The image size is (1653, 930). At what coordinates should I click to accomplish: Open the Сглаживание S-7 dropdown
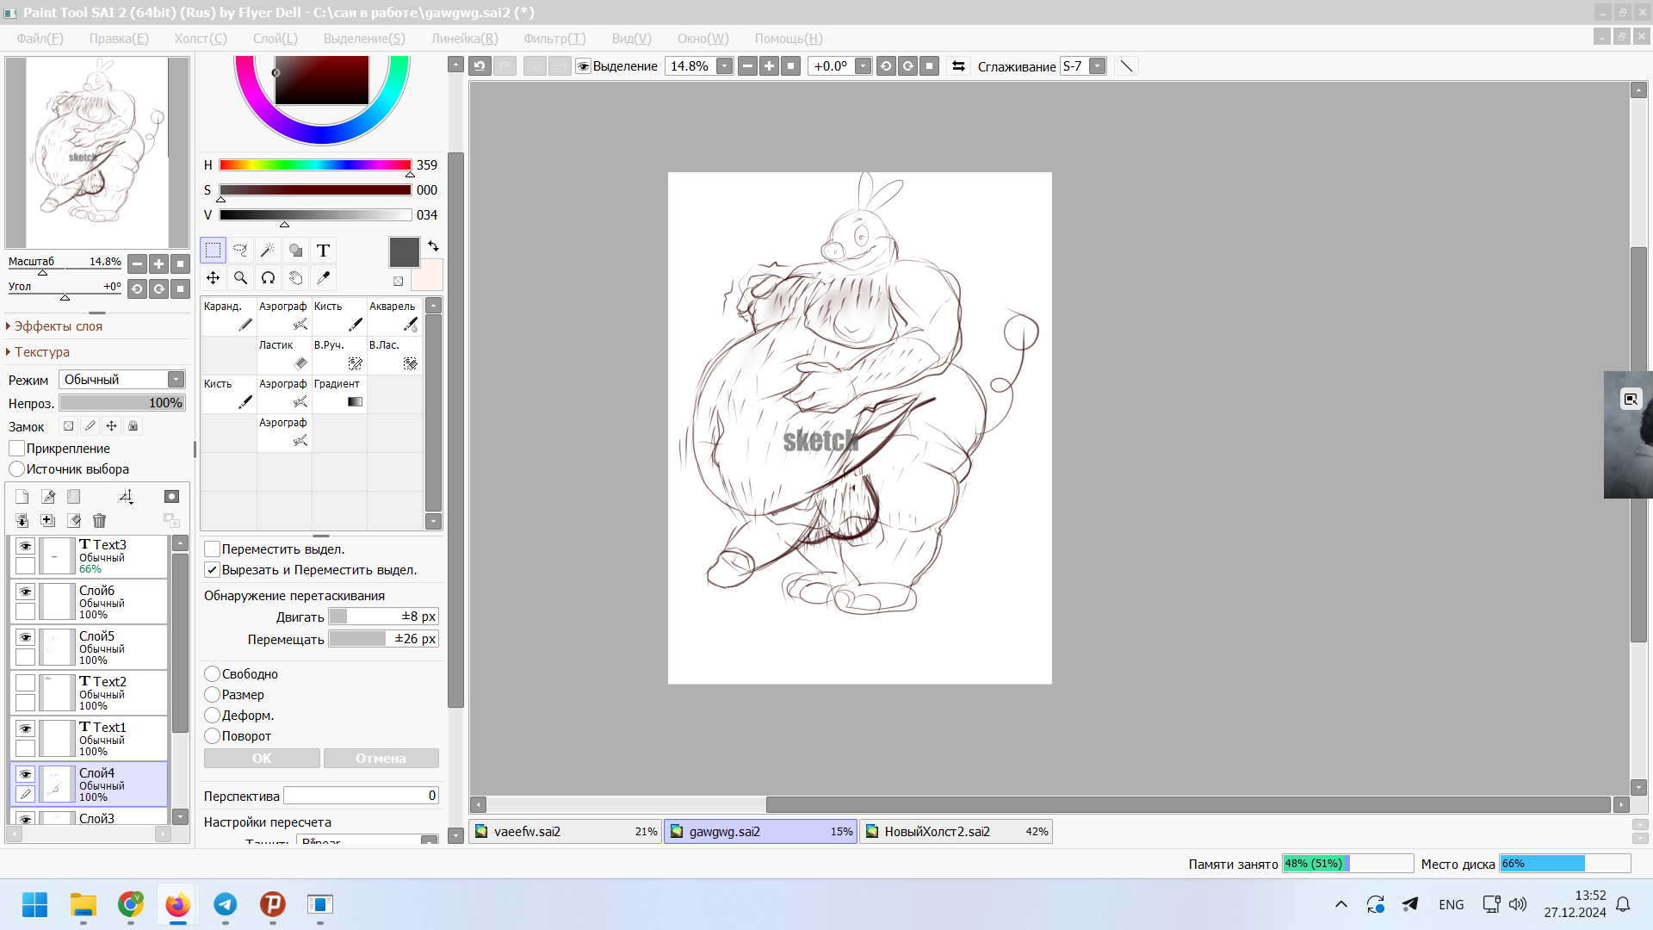pos(1097,66)
